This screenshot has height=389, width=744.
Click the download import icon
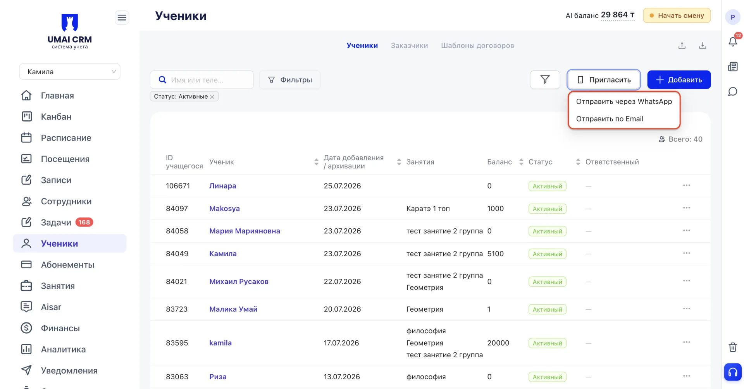(703, 46)
